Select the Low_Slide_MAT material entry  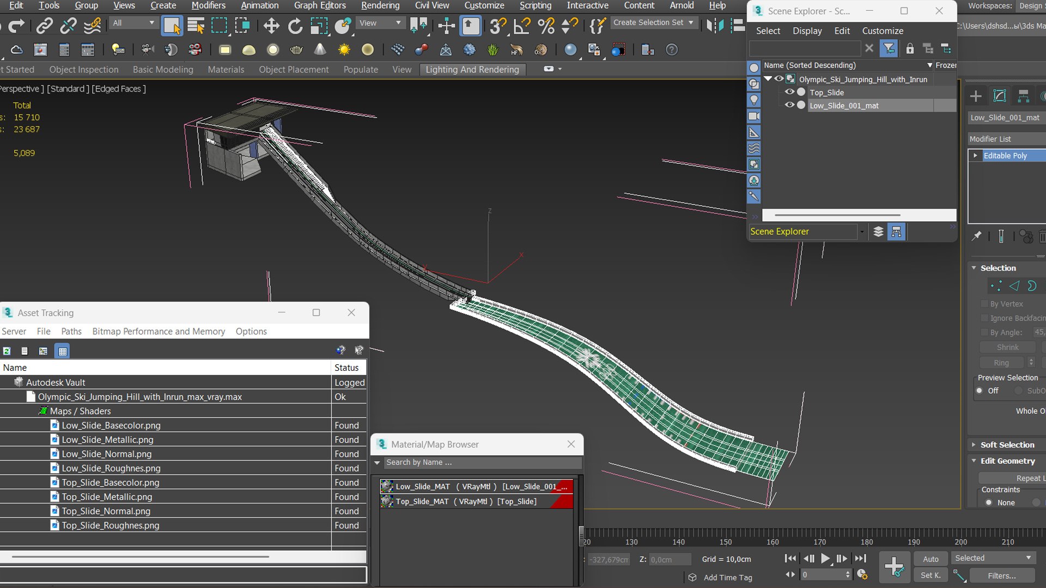coord(477,487)
